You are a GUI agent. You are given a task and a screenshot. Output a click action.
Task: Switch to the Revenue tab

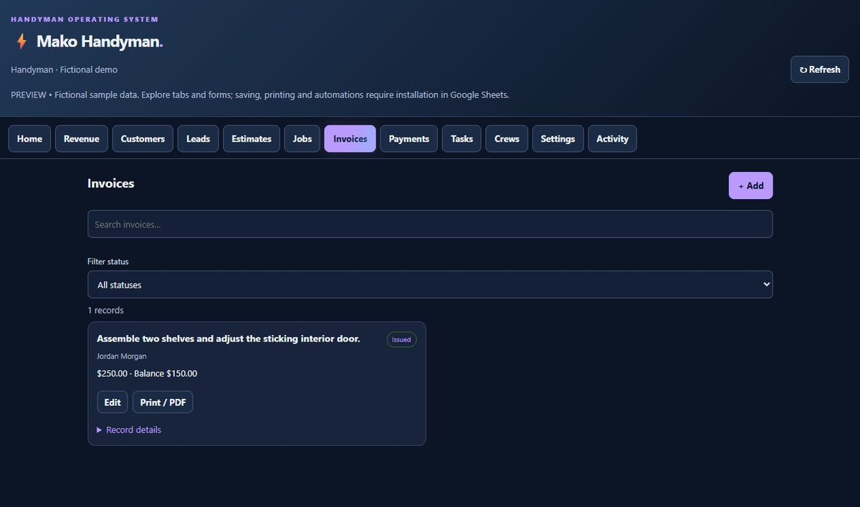click(x=82, y=139)
